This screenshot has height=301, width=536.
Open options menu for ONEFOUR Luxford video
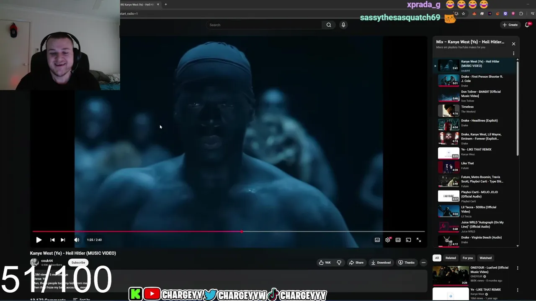(518, 268)
